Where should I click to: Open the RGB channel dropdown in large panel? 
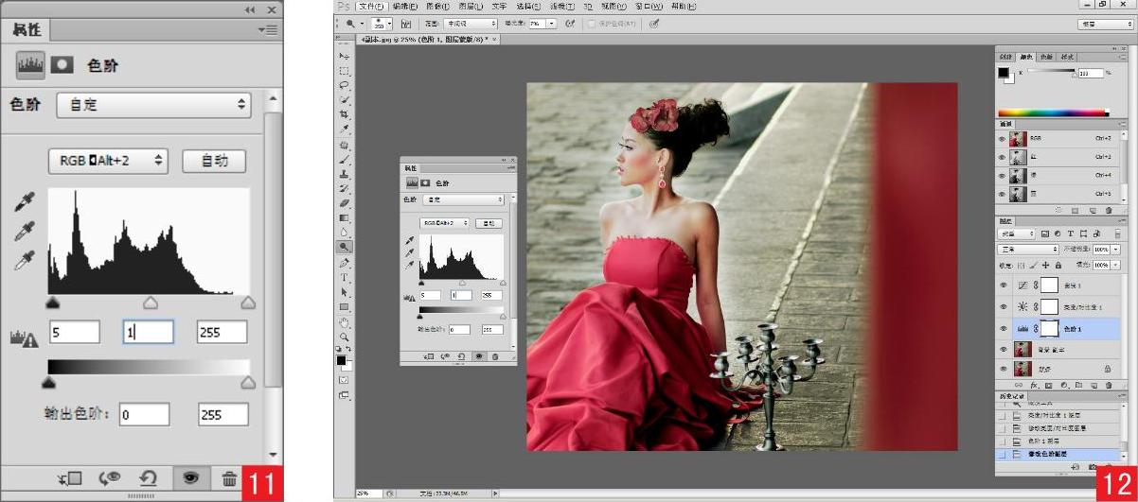click(x=109, y=162)
